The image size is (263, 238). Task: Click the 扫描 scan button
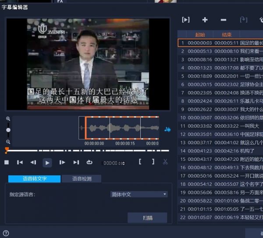pyautogui.click(x=147, y=217)
